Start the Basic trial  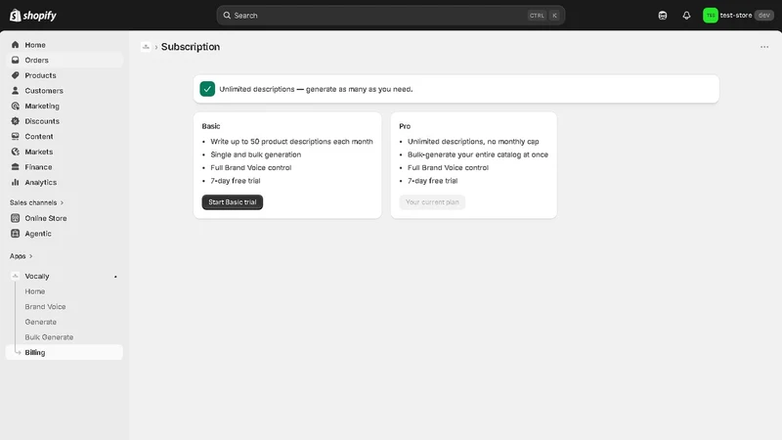pyautogui.click(x=233, y=202)
